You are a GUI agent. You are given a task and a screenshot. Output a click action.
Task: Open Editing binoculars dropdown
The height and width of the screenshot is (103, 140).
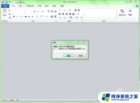pos(130,13)
